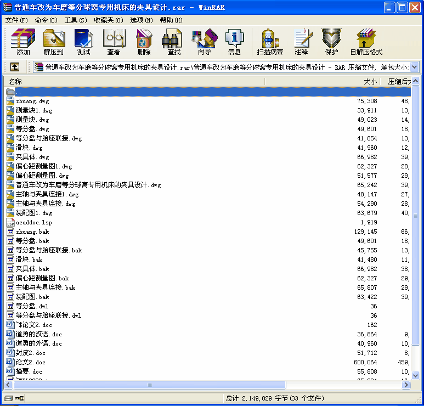424x406 pixels.
Task: Click the Find (查找) binoculars icon
Action: coord(174,42)
